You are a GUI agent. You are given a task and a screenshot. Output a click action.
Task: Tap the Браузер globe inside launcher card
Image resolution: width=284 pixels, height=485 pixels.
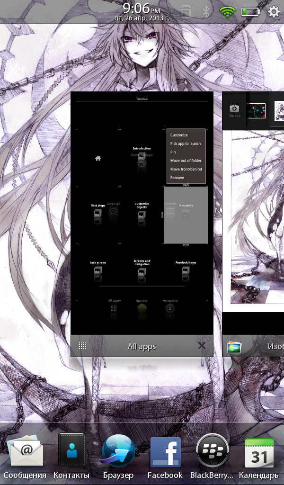(142, 308)
